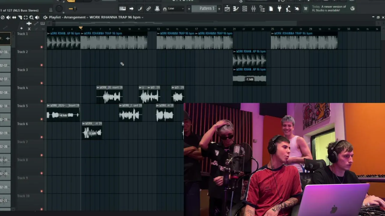Select the playlist mute tool
385x216 pixels.
pos(8,17)
